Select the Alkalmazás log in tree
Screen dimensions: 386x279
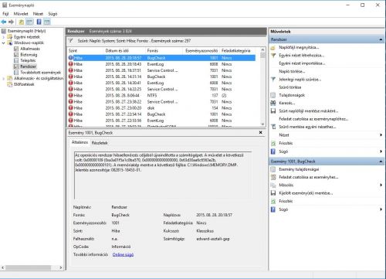(x=30, y=49)
